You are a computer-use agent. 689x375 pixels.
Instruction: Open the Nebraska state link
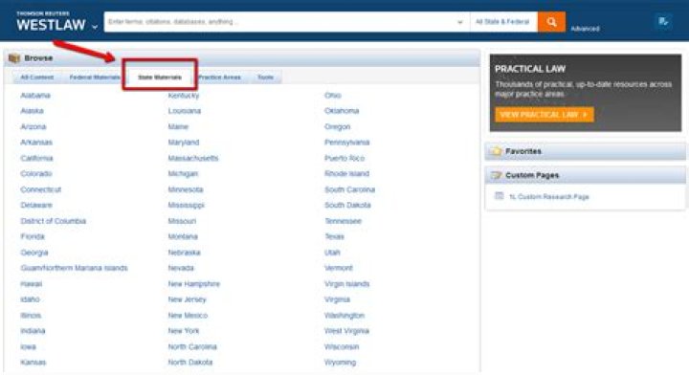pos(184,252)
